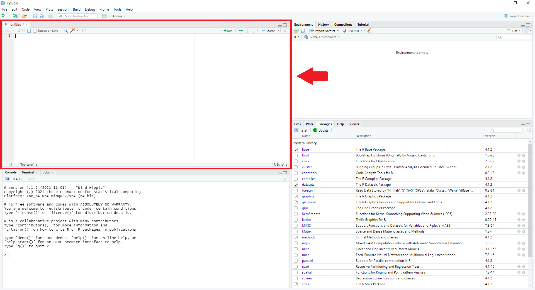Viewport: 535px width, 290px height.
Task: Create a new project via toolbar icon
Action: 15,16
